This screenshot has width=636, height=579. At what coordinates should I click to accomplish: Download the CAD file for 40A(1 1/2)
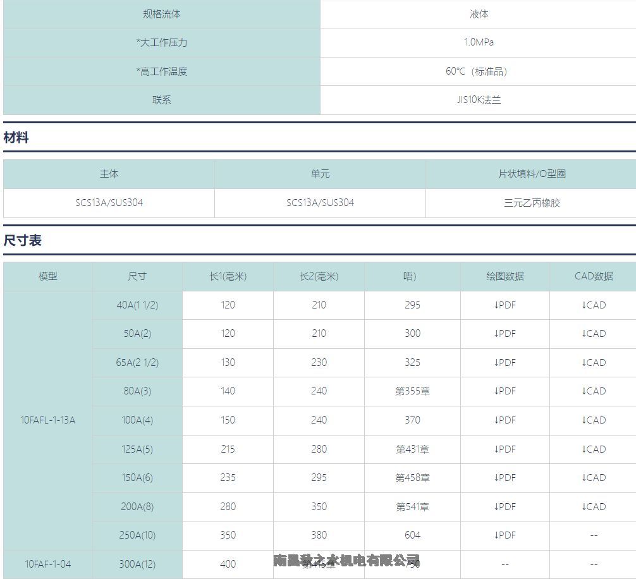(x=594, y=305)
